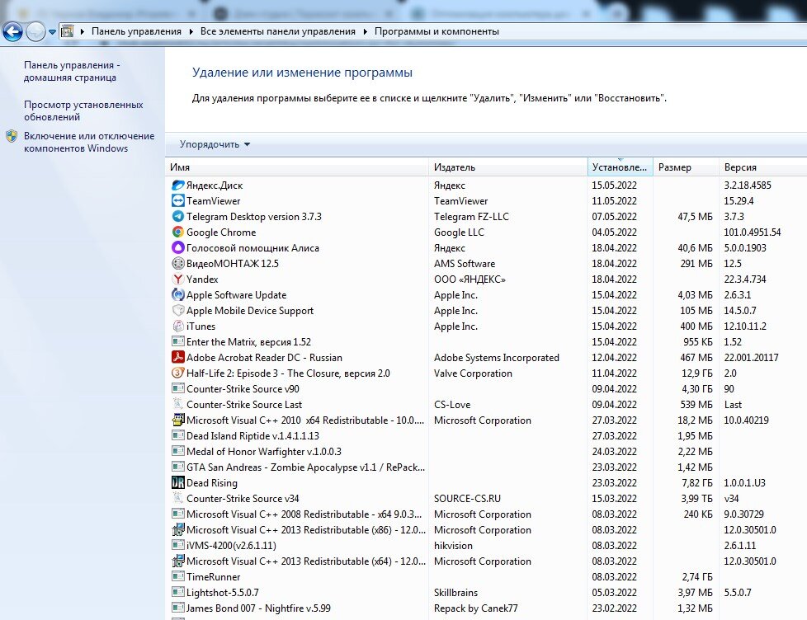Image resolution: width=807 pixels, height=620 pixels.
Task: Select Microsoft Visual C++ 2008 Redistributable row
Action: pos(486,514)
